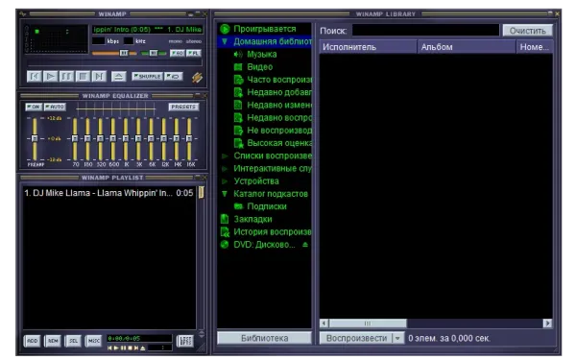This screenshot has width=576, height=360.
Task: Toggle Repeat mode next to Shuffle
Action: (x=174, y=77)
